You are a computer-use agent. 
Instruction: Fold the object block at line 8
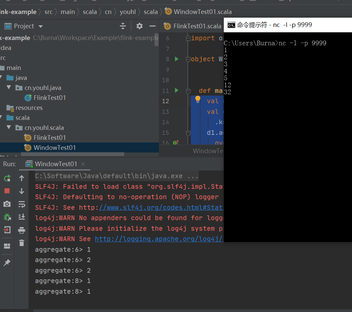click(188, 59)
